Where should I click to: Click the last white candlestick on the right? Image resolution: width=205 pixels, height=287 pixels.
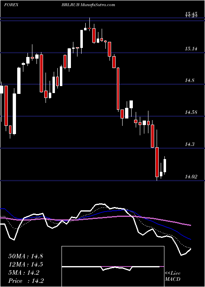click(x=165, y=166)
